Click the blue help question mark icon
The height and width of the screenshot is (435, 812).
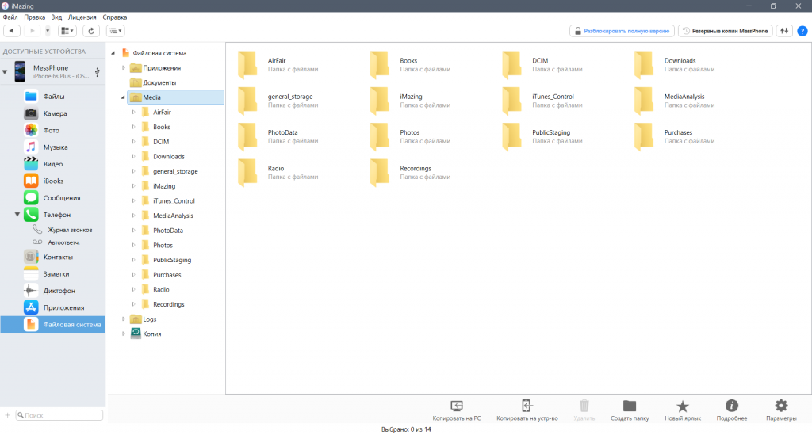pyautogui.click(x=802, y=31)
